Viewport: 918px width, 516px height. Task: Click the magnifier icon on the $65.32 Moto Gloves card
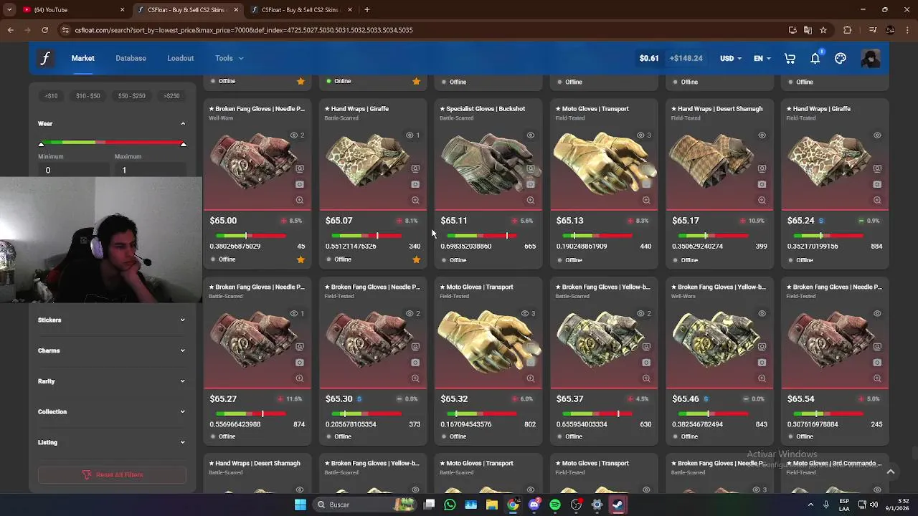tap(531, 378)
